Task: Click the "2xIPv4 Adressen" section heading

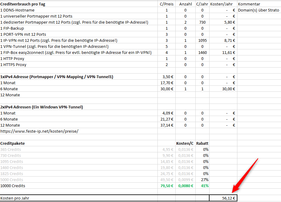Action: point(41,107)
